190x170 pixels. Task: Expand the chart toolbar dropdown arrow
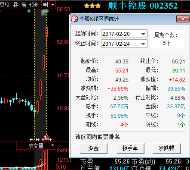point(53,5)
